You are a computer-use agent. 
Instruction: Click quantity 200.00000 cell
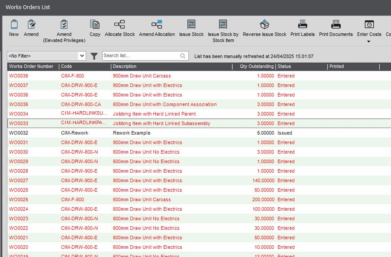tap(263, 199)
